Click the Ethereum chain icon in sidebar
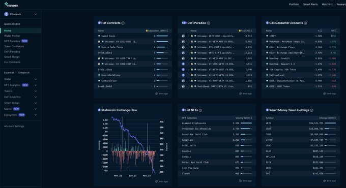346x188 pixels. (6, 14)
